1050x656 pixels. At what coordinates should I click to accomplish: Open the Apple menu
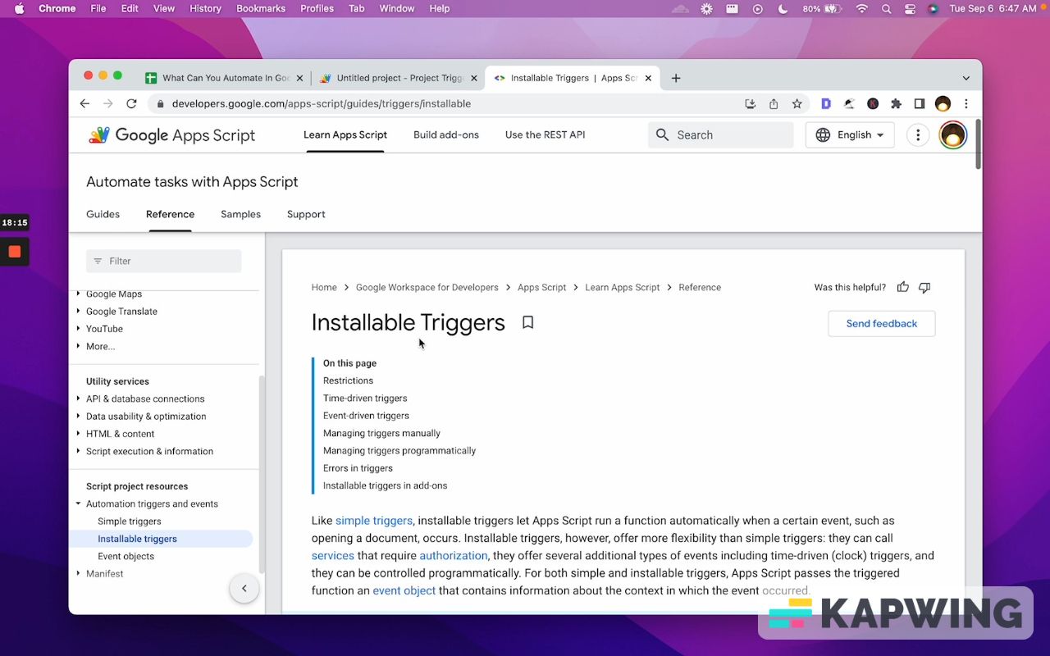tap(19, 8)
